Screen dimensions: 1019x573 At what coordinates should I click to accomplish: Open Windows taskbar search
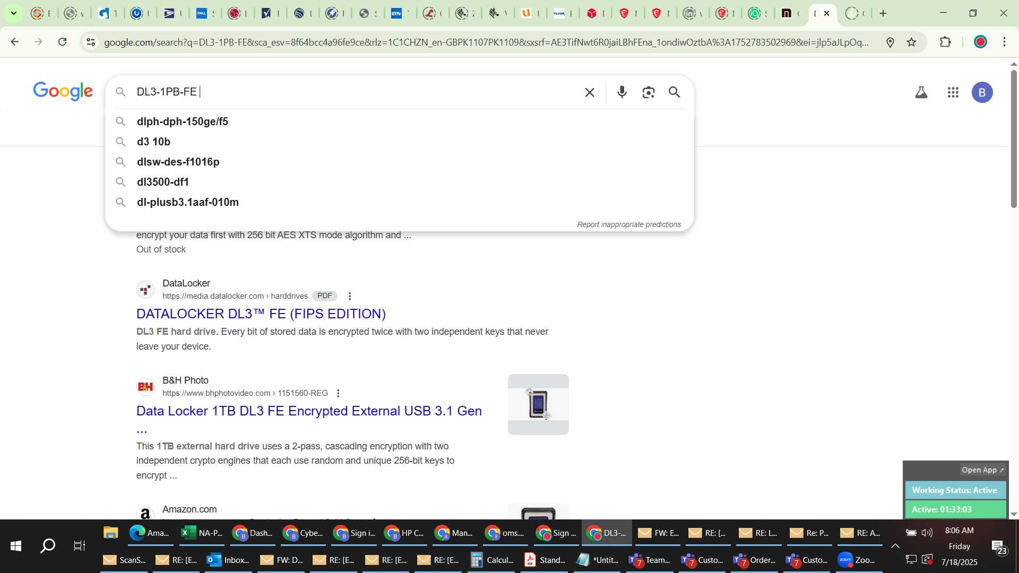[x=48, y=546]
